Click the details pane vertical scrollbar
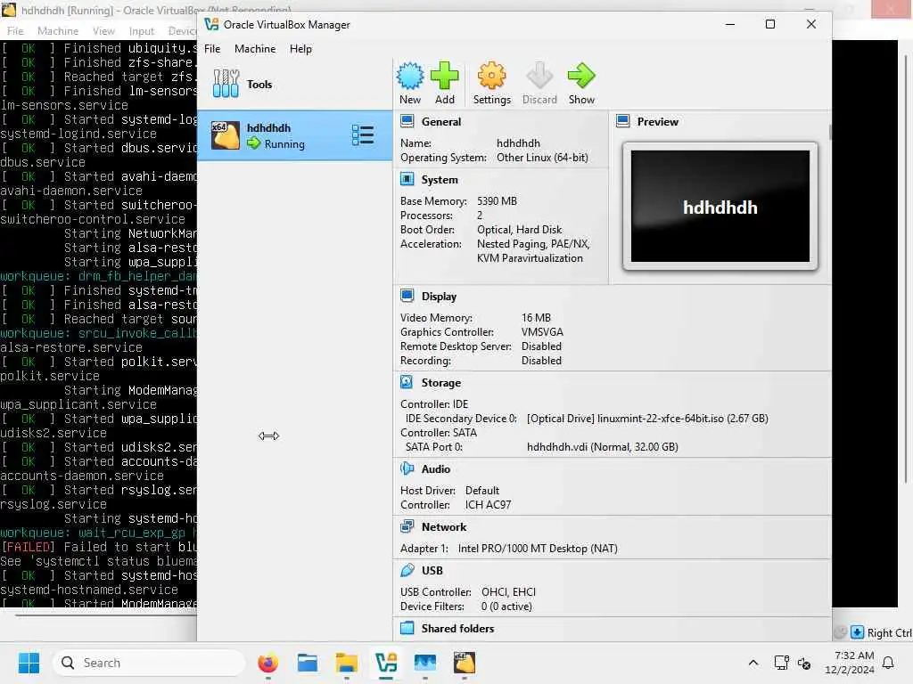This screenshot has height=684, width=913. (x=830, y=133)
